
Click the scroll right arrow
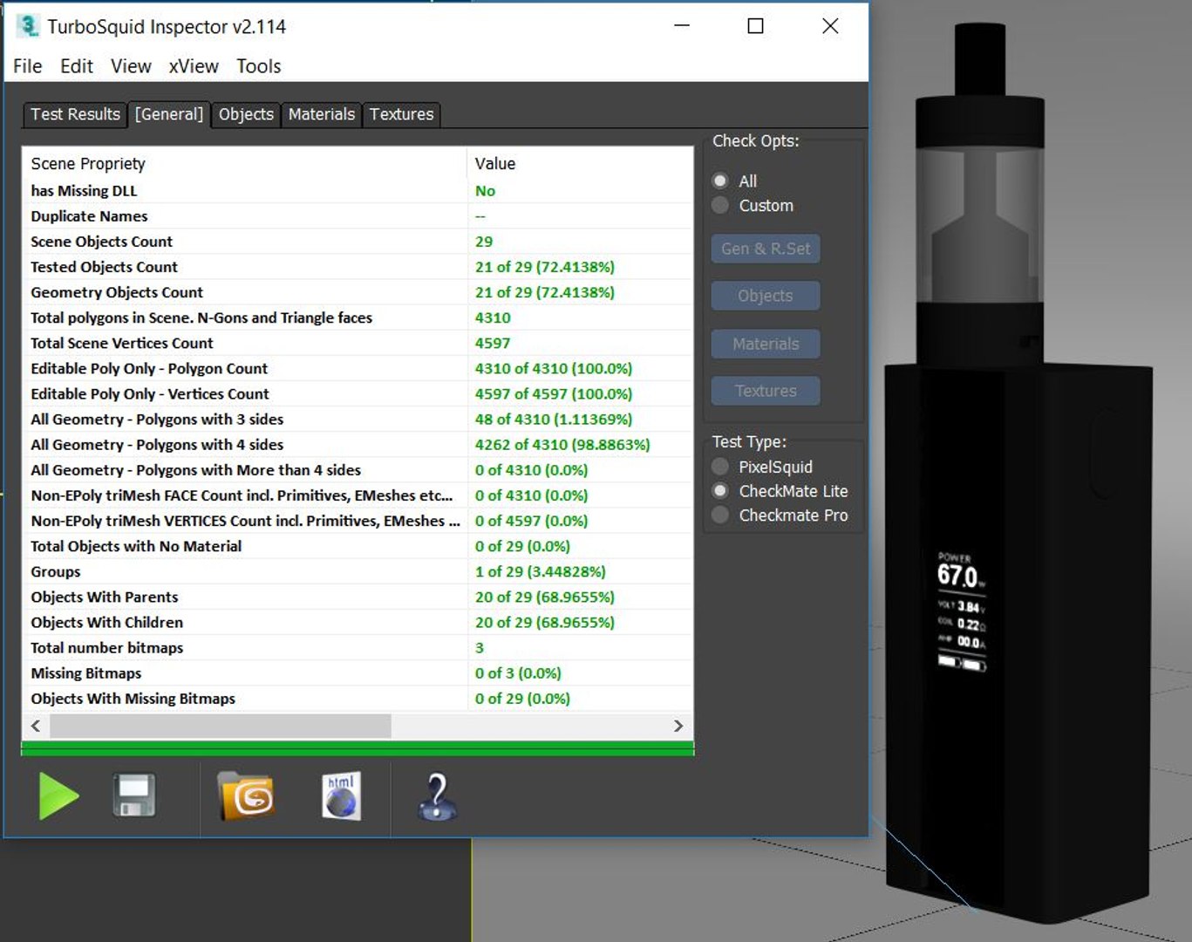tap(678, 726)
